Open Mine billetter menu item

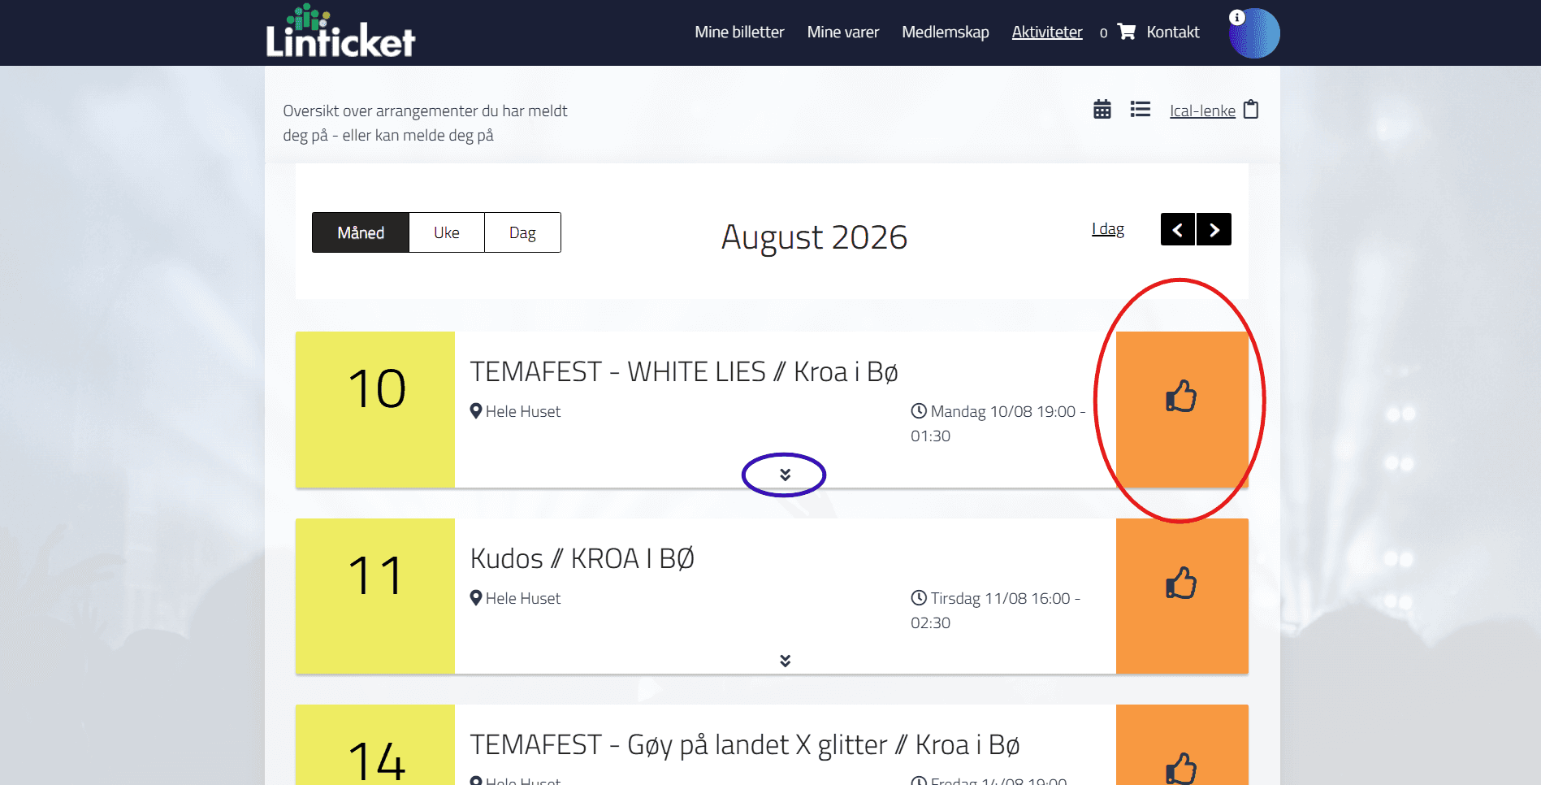pos(739,32)
